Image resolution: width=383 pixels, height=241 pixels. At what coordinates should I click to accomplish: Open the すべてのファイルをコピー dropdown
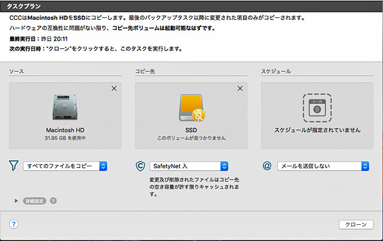tap(65, 166)
